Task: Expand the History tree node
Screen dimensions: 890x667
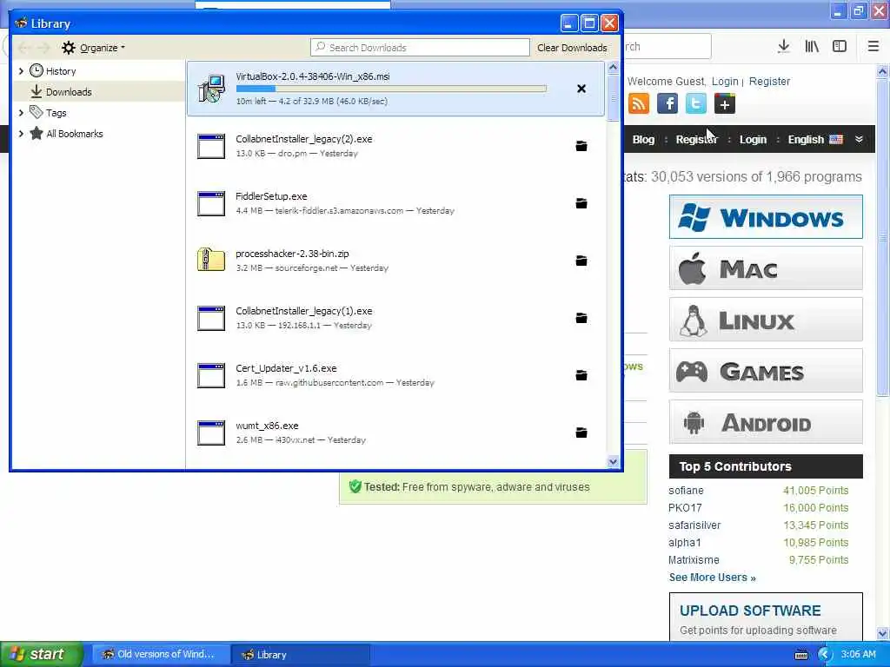Action: coord(21,71)
